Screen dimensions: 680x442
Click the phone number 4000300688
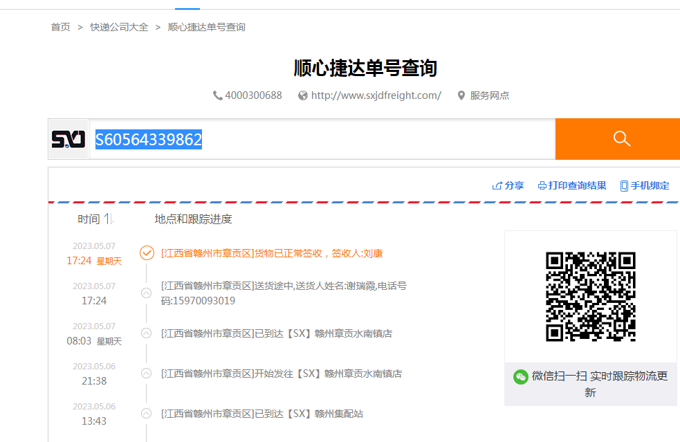click(x=253, y=95)
